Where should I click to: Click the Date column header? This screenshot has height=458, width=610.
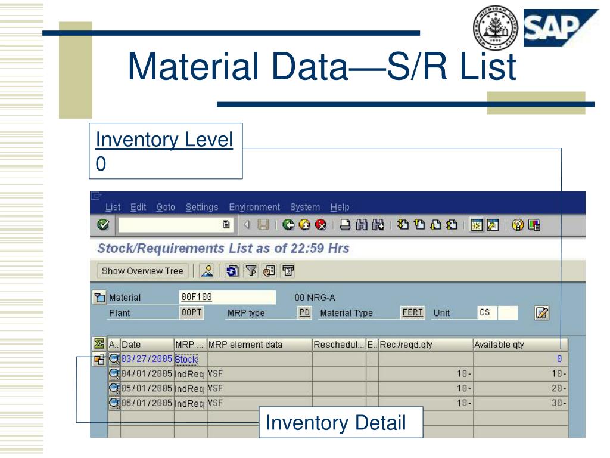pos(147,345)
